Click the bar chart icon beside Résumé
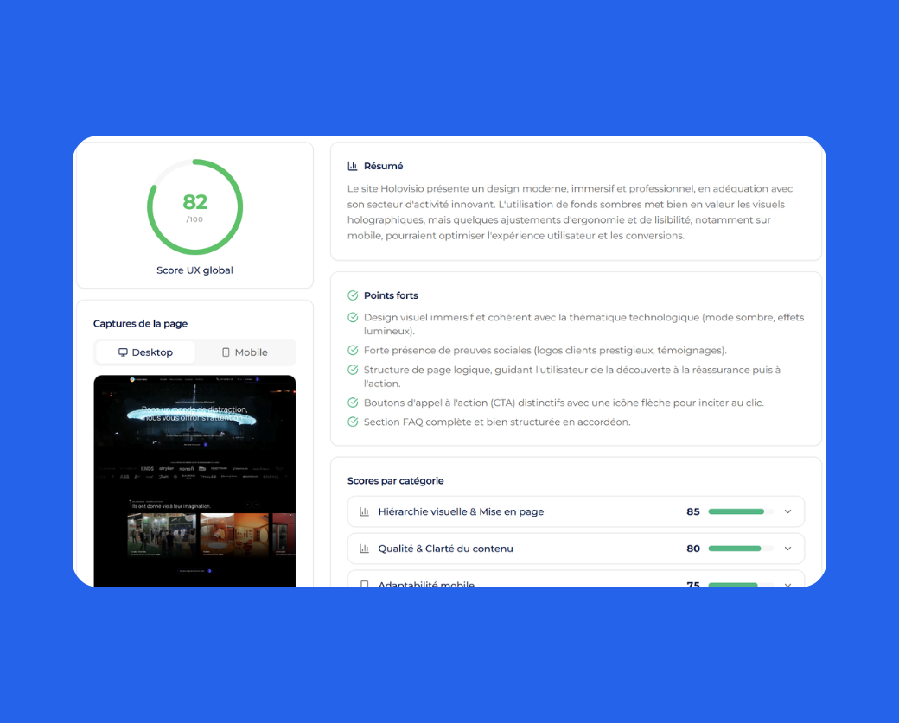 [350, 165]
